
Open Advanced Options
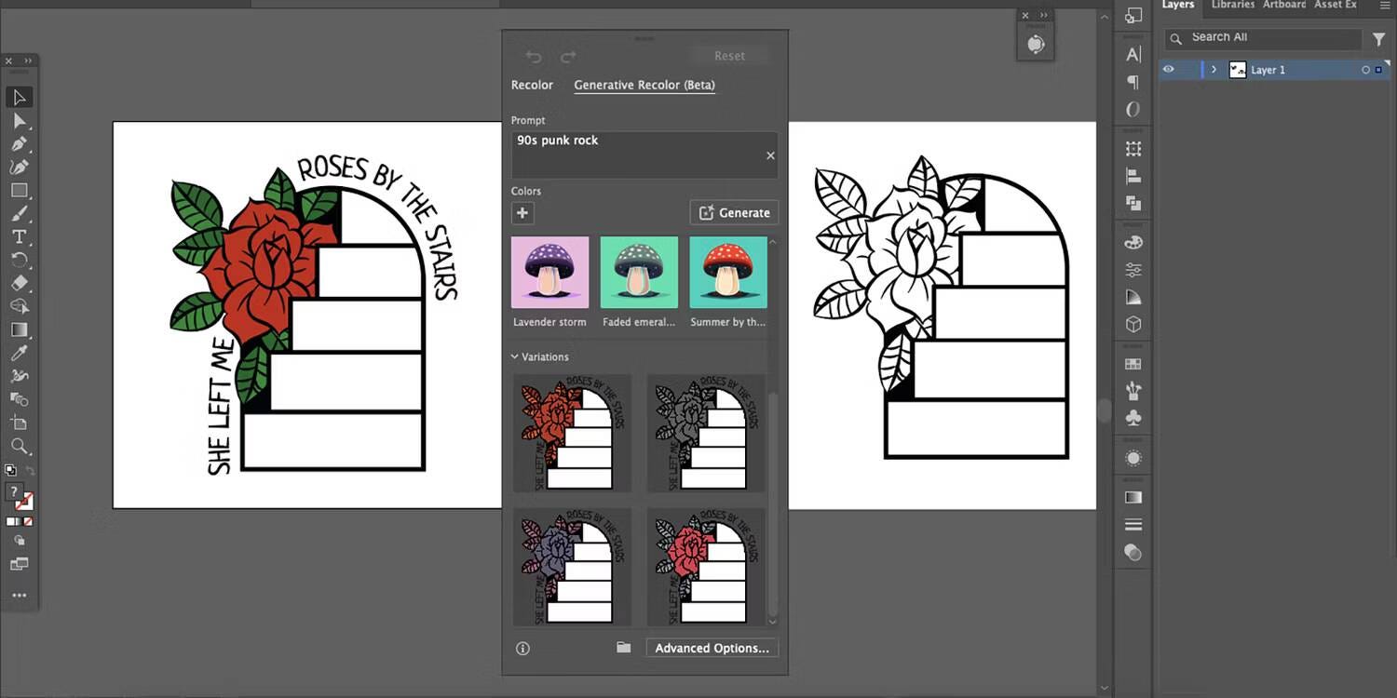tap(711, 647)
